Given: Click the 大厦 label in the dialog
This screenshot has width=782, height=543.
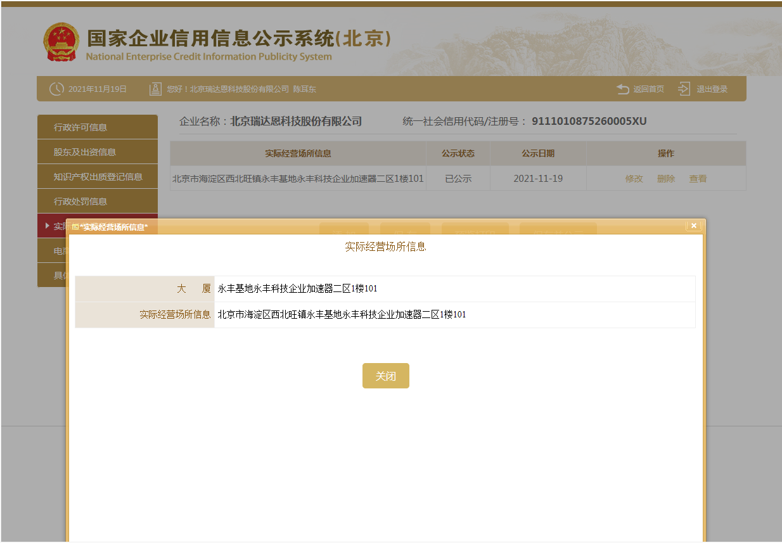Looking at the screenshot, I should point(194,289).
